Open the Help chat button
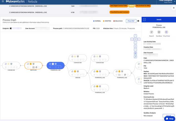This screenshot has width=176, height=121. [x=170, y=119]
